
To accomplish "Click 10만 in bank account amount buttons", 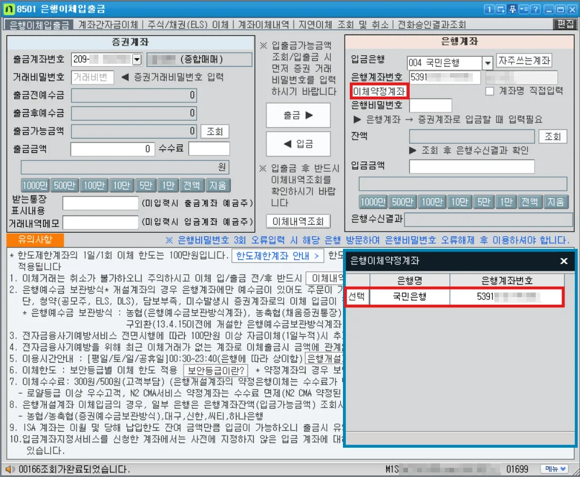I will click(460, 202).
